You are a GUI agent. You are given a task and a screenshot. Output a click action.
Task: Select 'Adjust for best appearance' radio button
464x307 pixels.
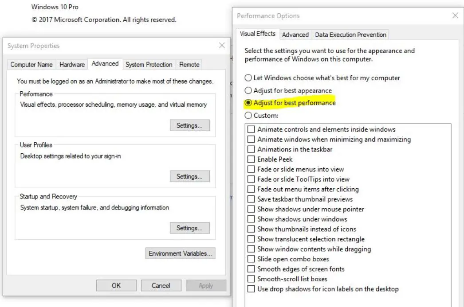pos(248,90)
